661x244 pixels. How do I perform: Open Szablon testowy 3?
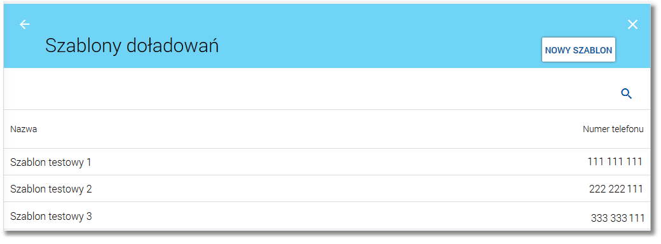pyautogui.click(x=51, y=217)
